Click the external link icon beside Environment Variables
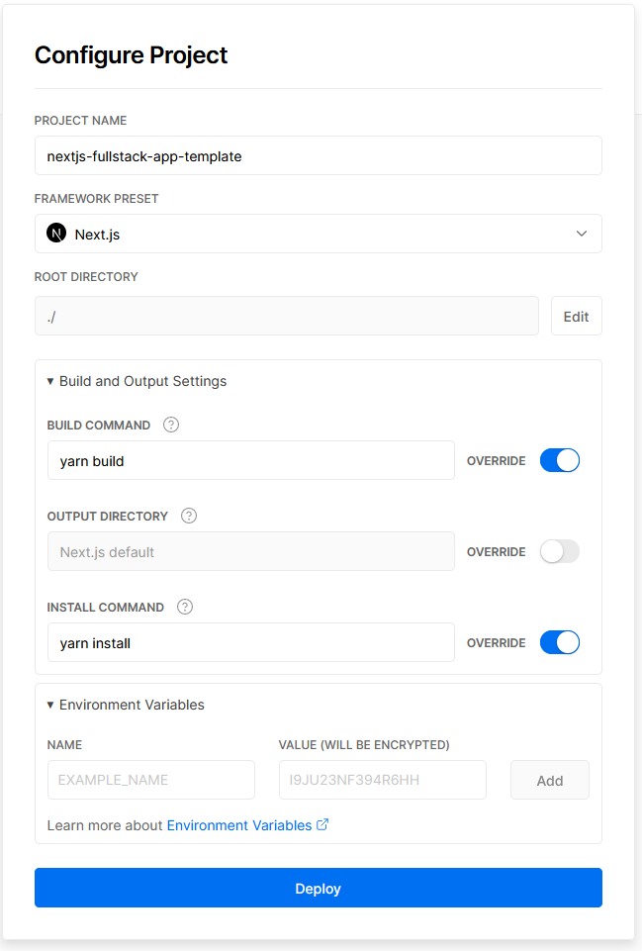The width and height of the screenshot is (642, 951). 322,824
